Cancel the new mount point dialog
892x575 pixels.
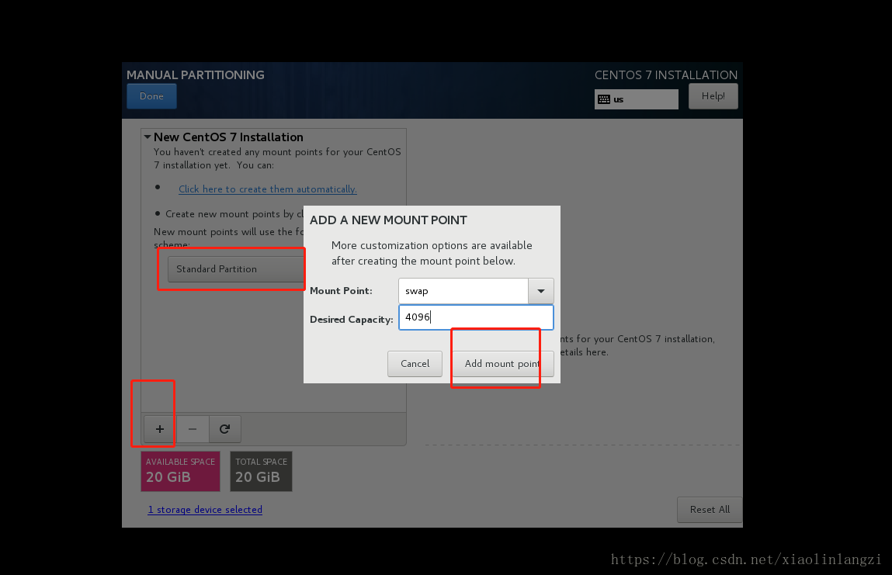[415, 364]
